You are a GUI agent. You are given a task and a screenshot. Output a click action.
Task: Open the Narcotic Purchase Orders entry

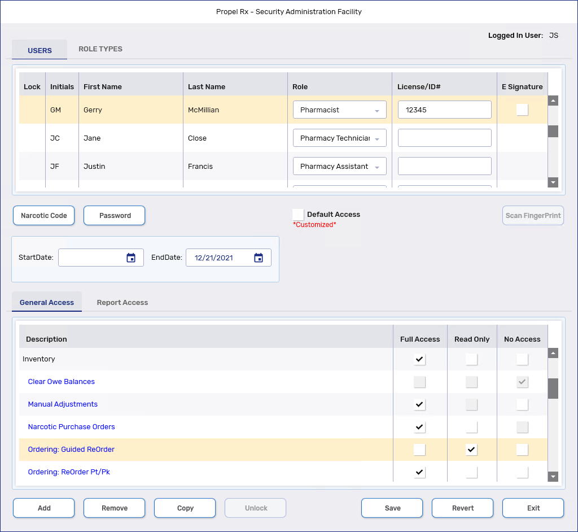coord(72,427)
